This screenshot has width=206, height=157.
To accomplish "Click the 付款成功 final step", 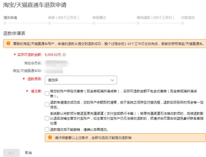I will [188, 18].
